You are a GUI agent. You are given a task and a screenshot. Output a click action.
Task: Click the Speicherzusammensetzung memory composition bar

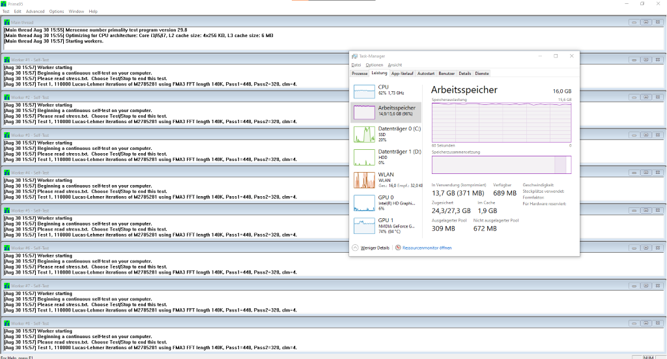click(502, 165)
